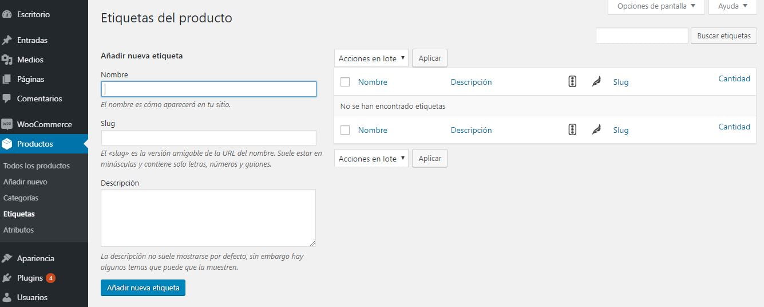Toggle select-all checkbox in table header

(345, 82)
